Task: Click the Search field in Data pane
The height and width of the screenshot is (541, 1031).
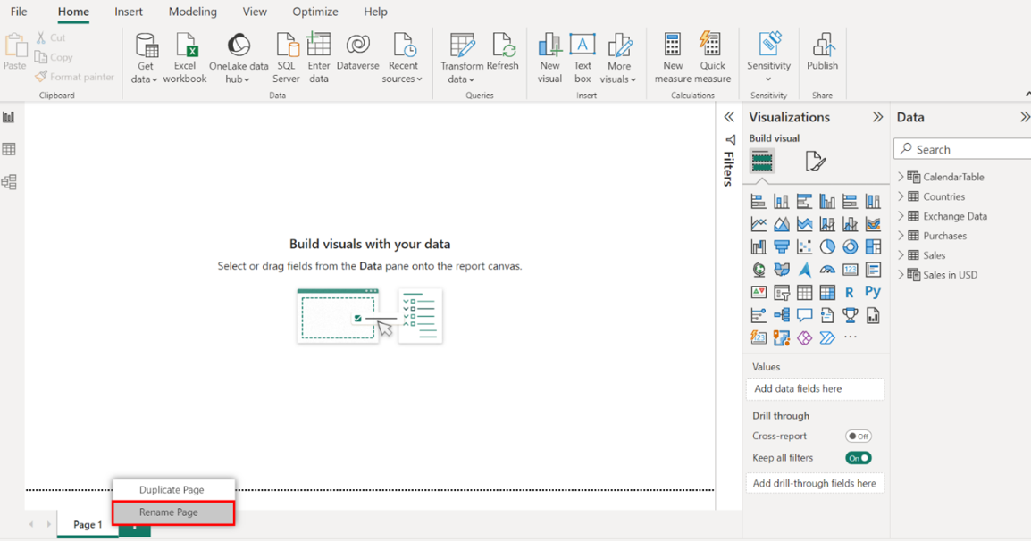Action: [965, 150]
